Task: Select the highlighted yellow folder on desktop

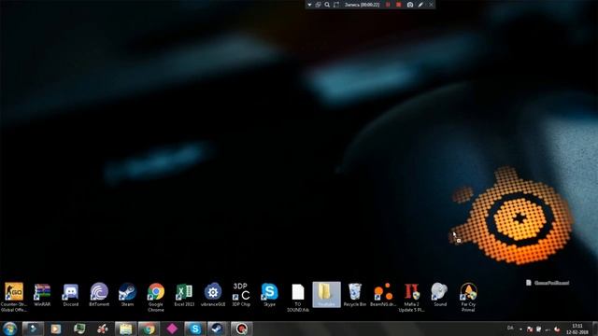Action: tap(326, 295)
